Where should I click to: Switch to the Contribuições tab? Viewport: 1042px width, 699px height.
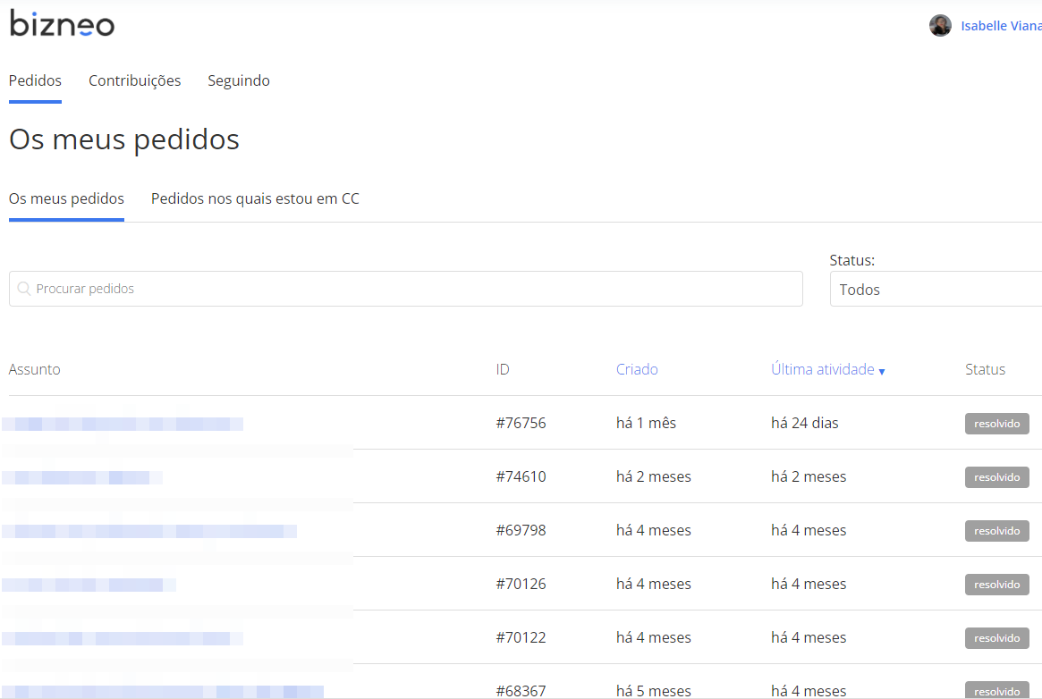tap(134, 80)
